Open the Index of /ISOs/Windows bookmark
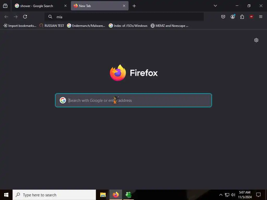 128,26
